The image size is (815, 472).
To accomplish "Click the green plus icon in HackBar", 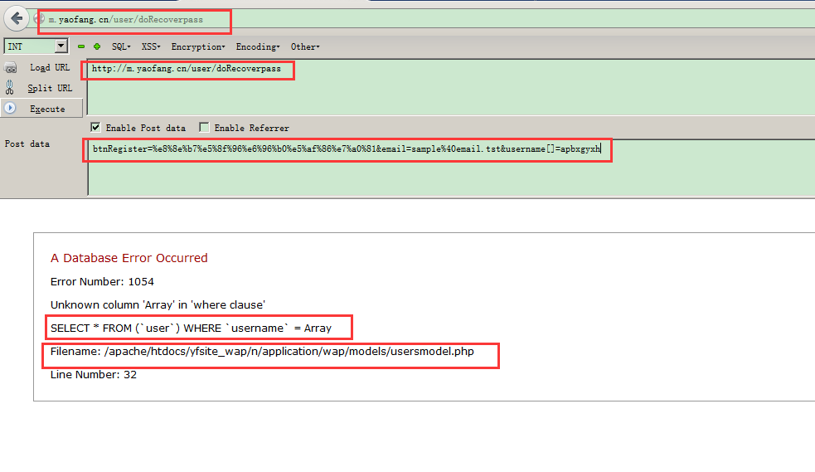I will click(x=97, y=46).
